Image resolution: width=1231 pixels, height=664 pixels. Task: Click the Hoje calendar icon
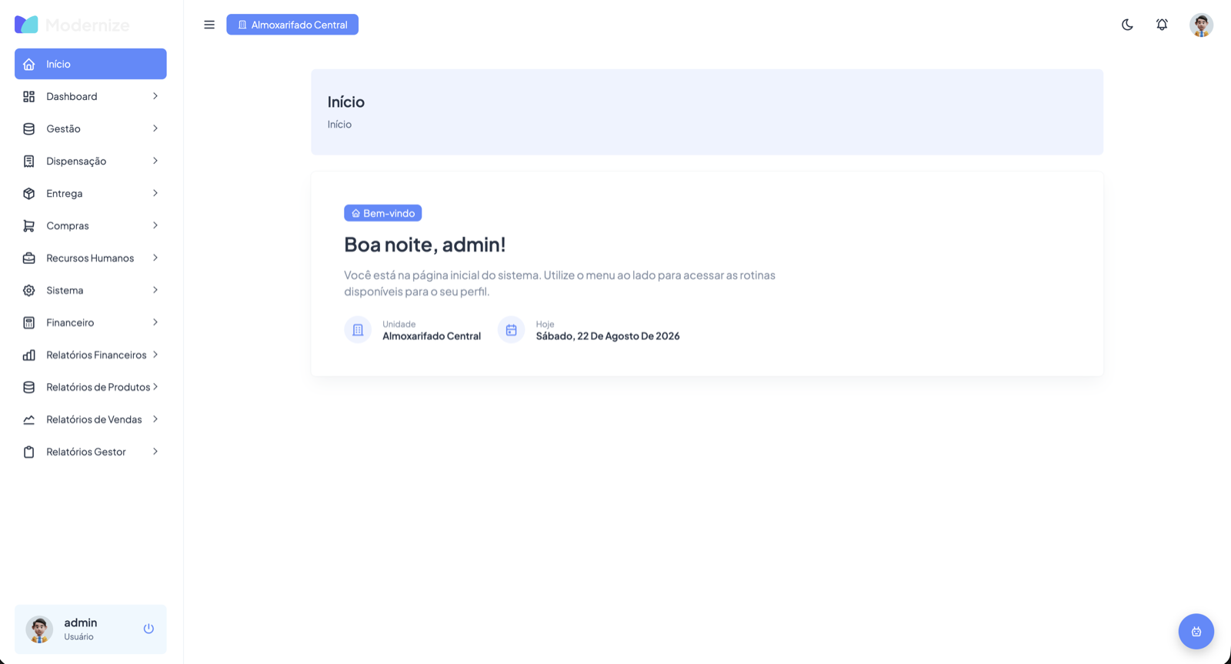click(x=511, y=329)
